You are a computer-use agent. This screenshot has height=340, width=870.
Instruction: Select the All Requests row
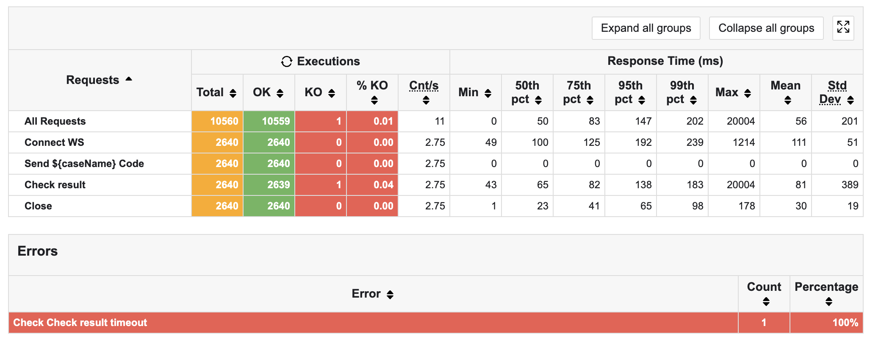click(55, 121)
